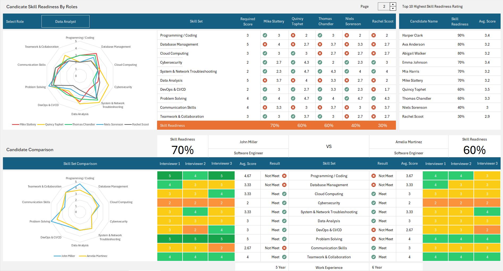Select Harper Clark in the top 10 list
The height and width of the screenshot is (271, 503).
click(x=412, y=35)
